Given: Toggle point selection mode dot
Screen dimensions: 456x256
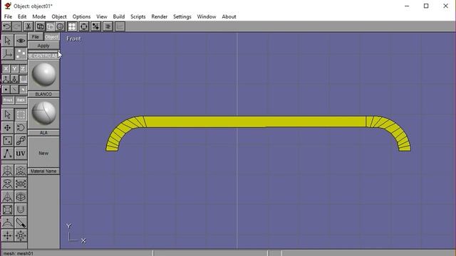Looking at the screenshot, I should tap(6, 90).
